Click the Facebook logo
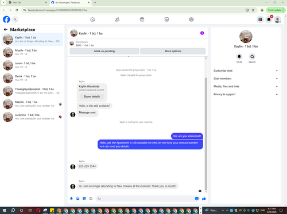 point(6,20)
